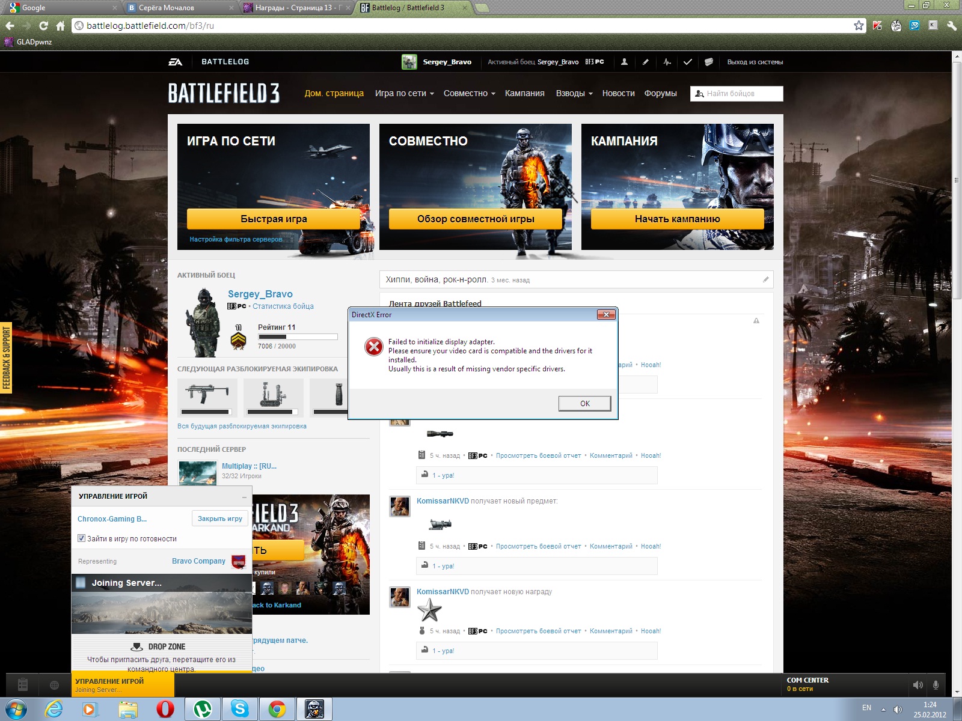The image size is (962, 721).
Task: Click the 'Закрыть игру' button
Action: tap(219, 519)
